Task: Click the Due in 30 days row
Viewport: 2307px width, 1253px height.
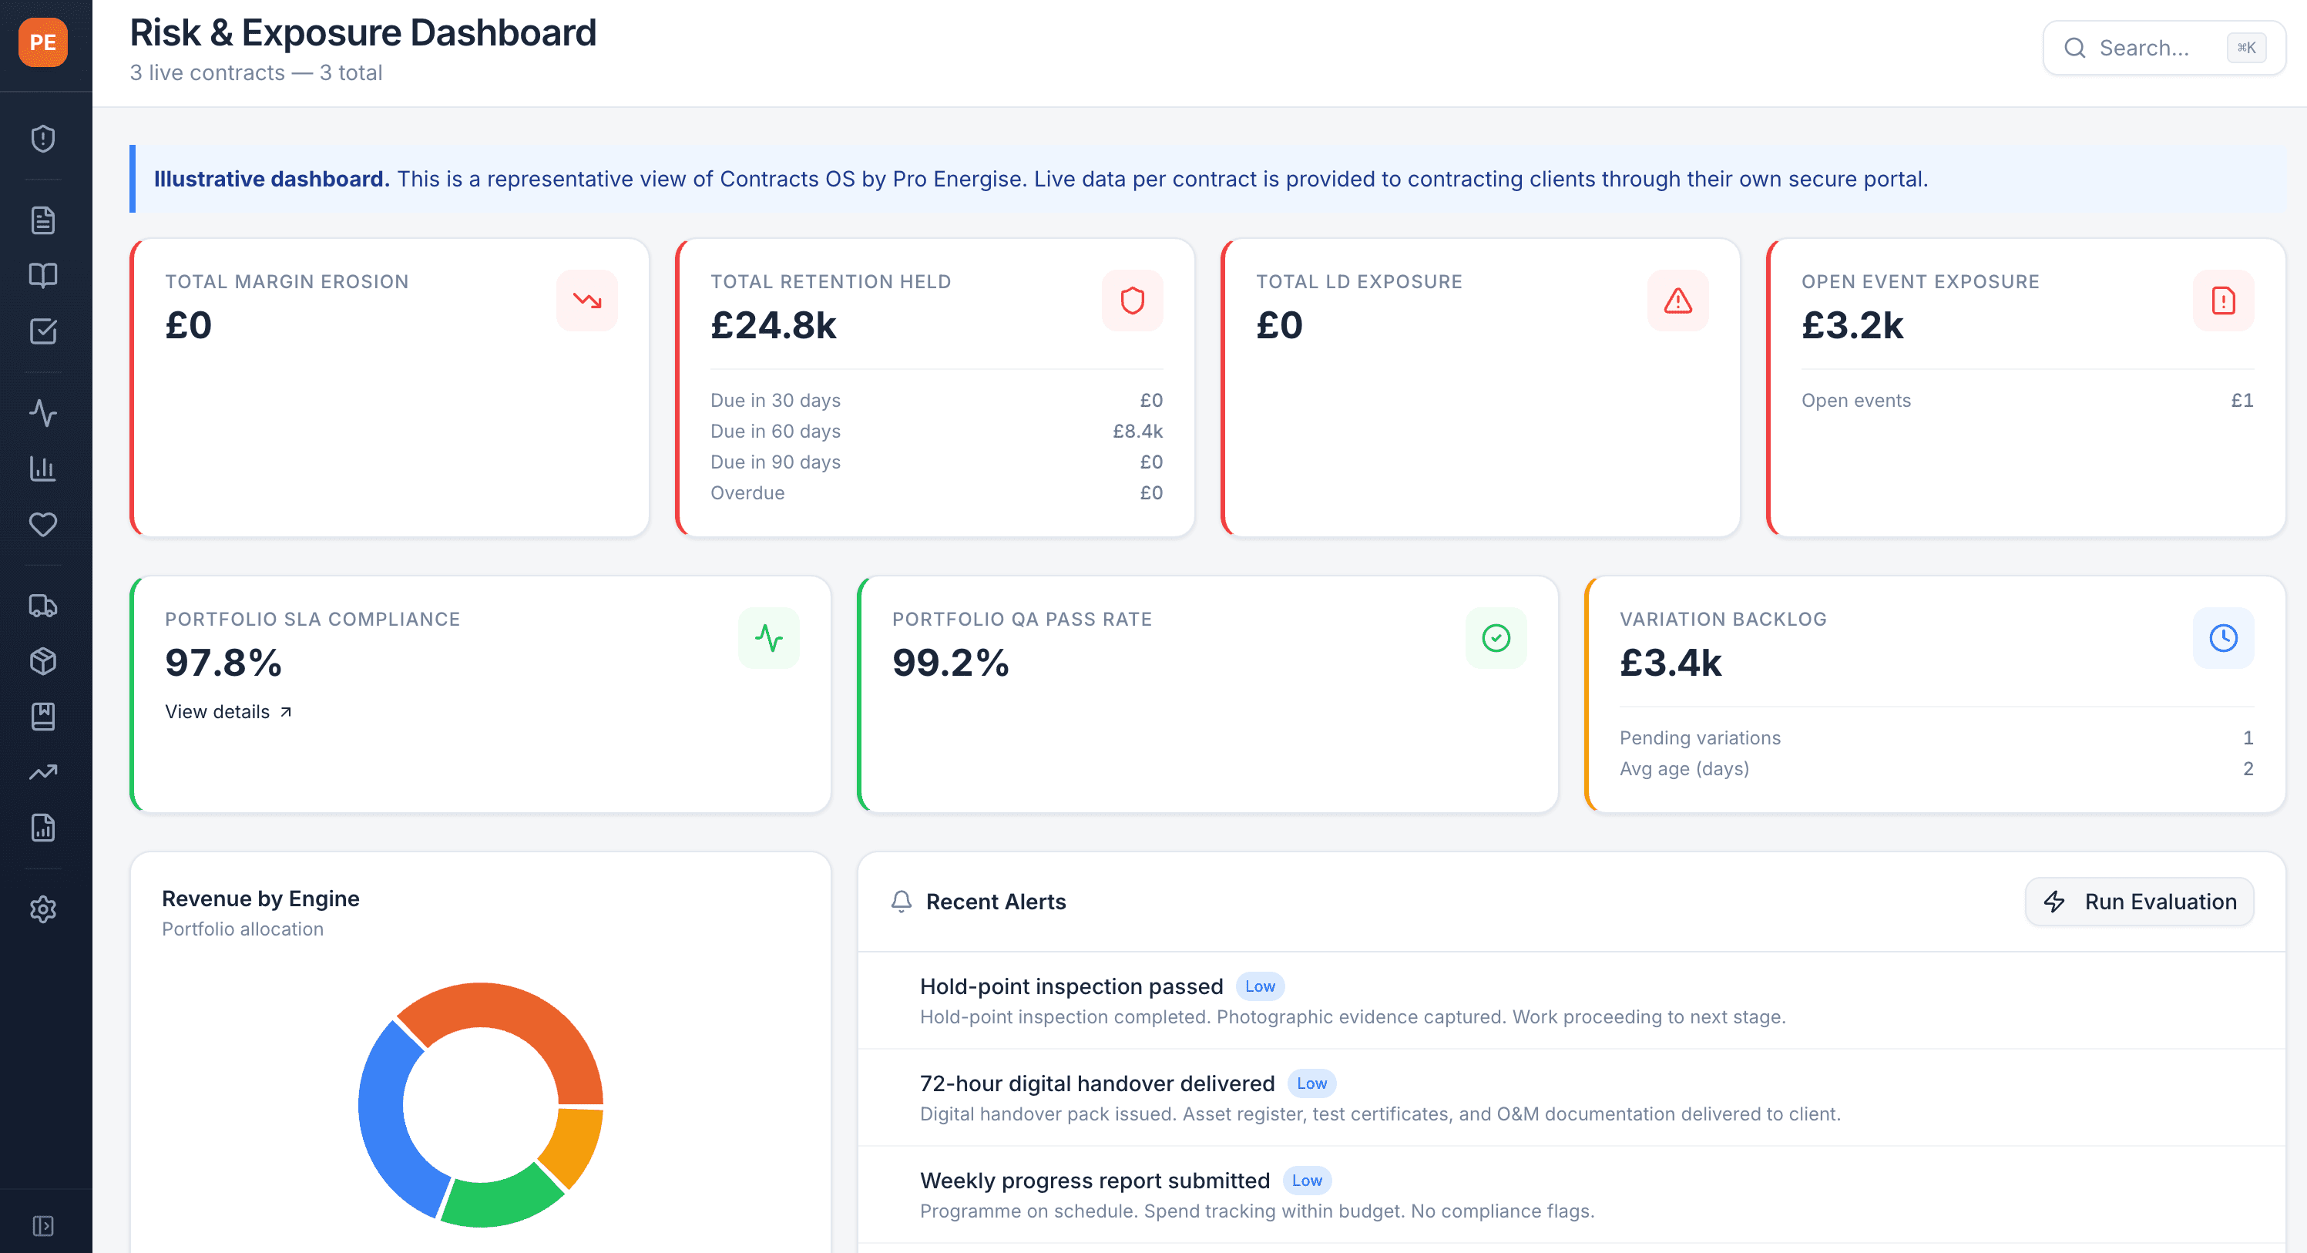Action: [936, 401]
